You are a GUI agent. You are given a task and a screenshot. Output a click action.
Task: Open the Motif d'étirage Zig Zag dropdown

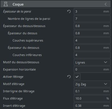[x=92, y=84]
